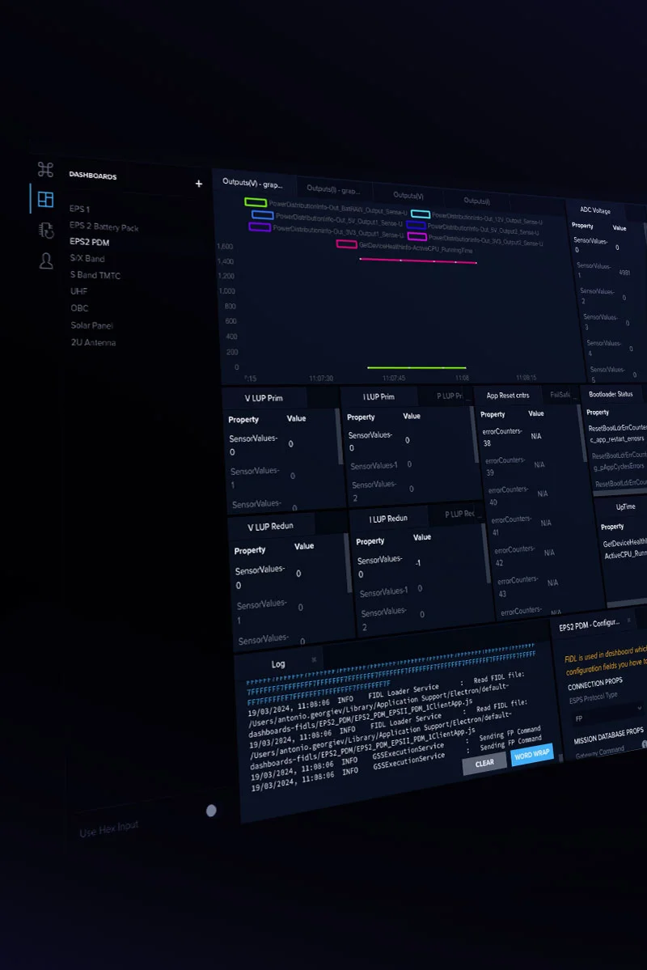Image resolution: width=647 pixels, height=970 pixels.
Task: Open the EPS 2 Battery Pack dashboard
Action: click(104, 227)
